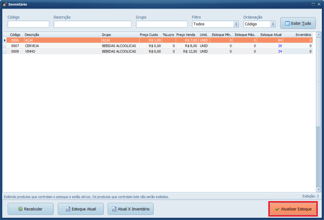Viewport: 324px width, 220px height.
Task: Focus the Descrição search field
Action: [x=92, y=24]
